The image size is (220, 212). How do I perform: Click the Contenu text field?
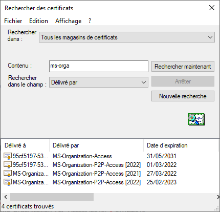(99, 66)
